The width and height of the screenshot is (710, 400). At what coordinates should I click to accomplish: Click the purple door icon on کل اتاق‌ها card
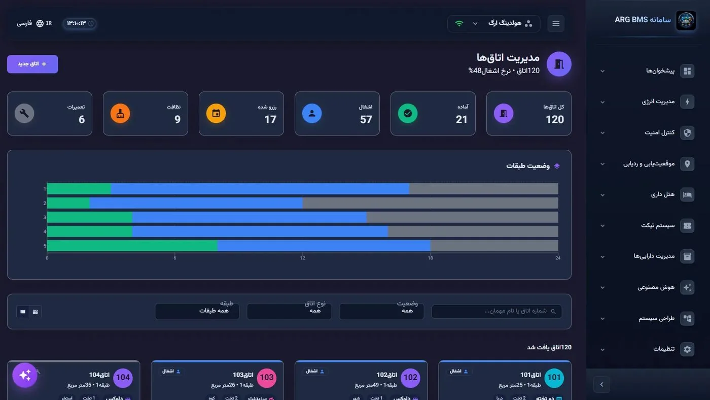coord(504,114)
